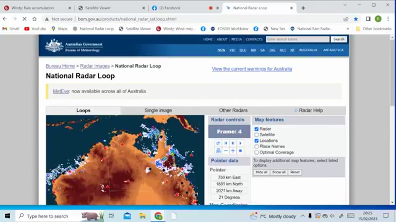Open the ANTARCTICA link

click(333, 50)
